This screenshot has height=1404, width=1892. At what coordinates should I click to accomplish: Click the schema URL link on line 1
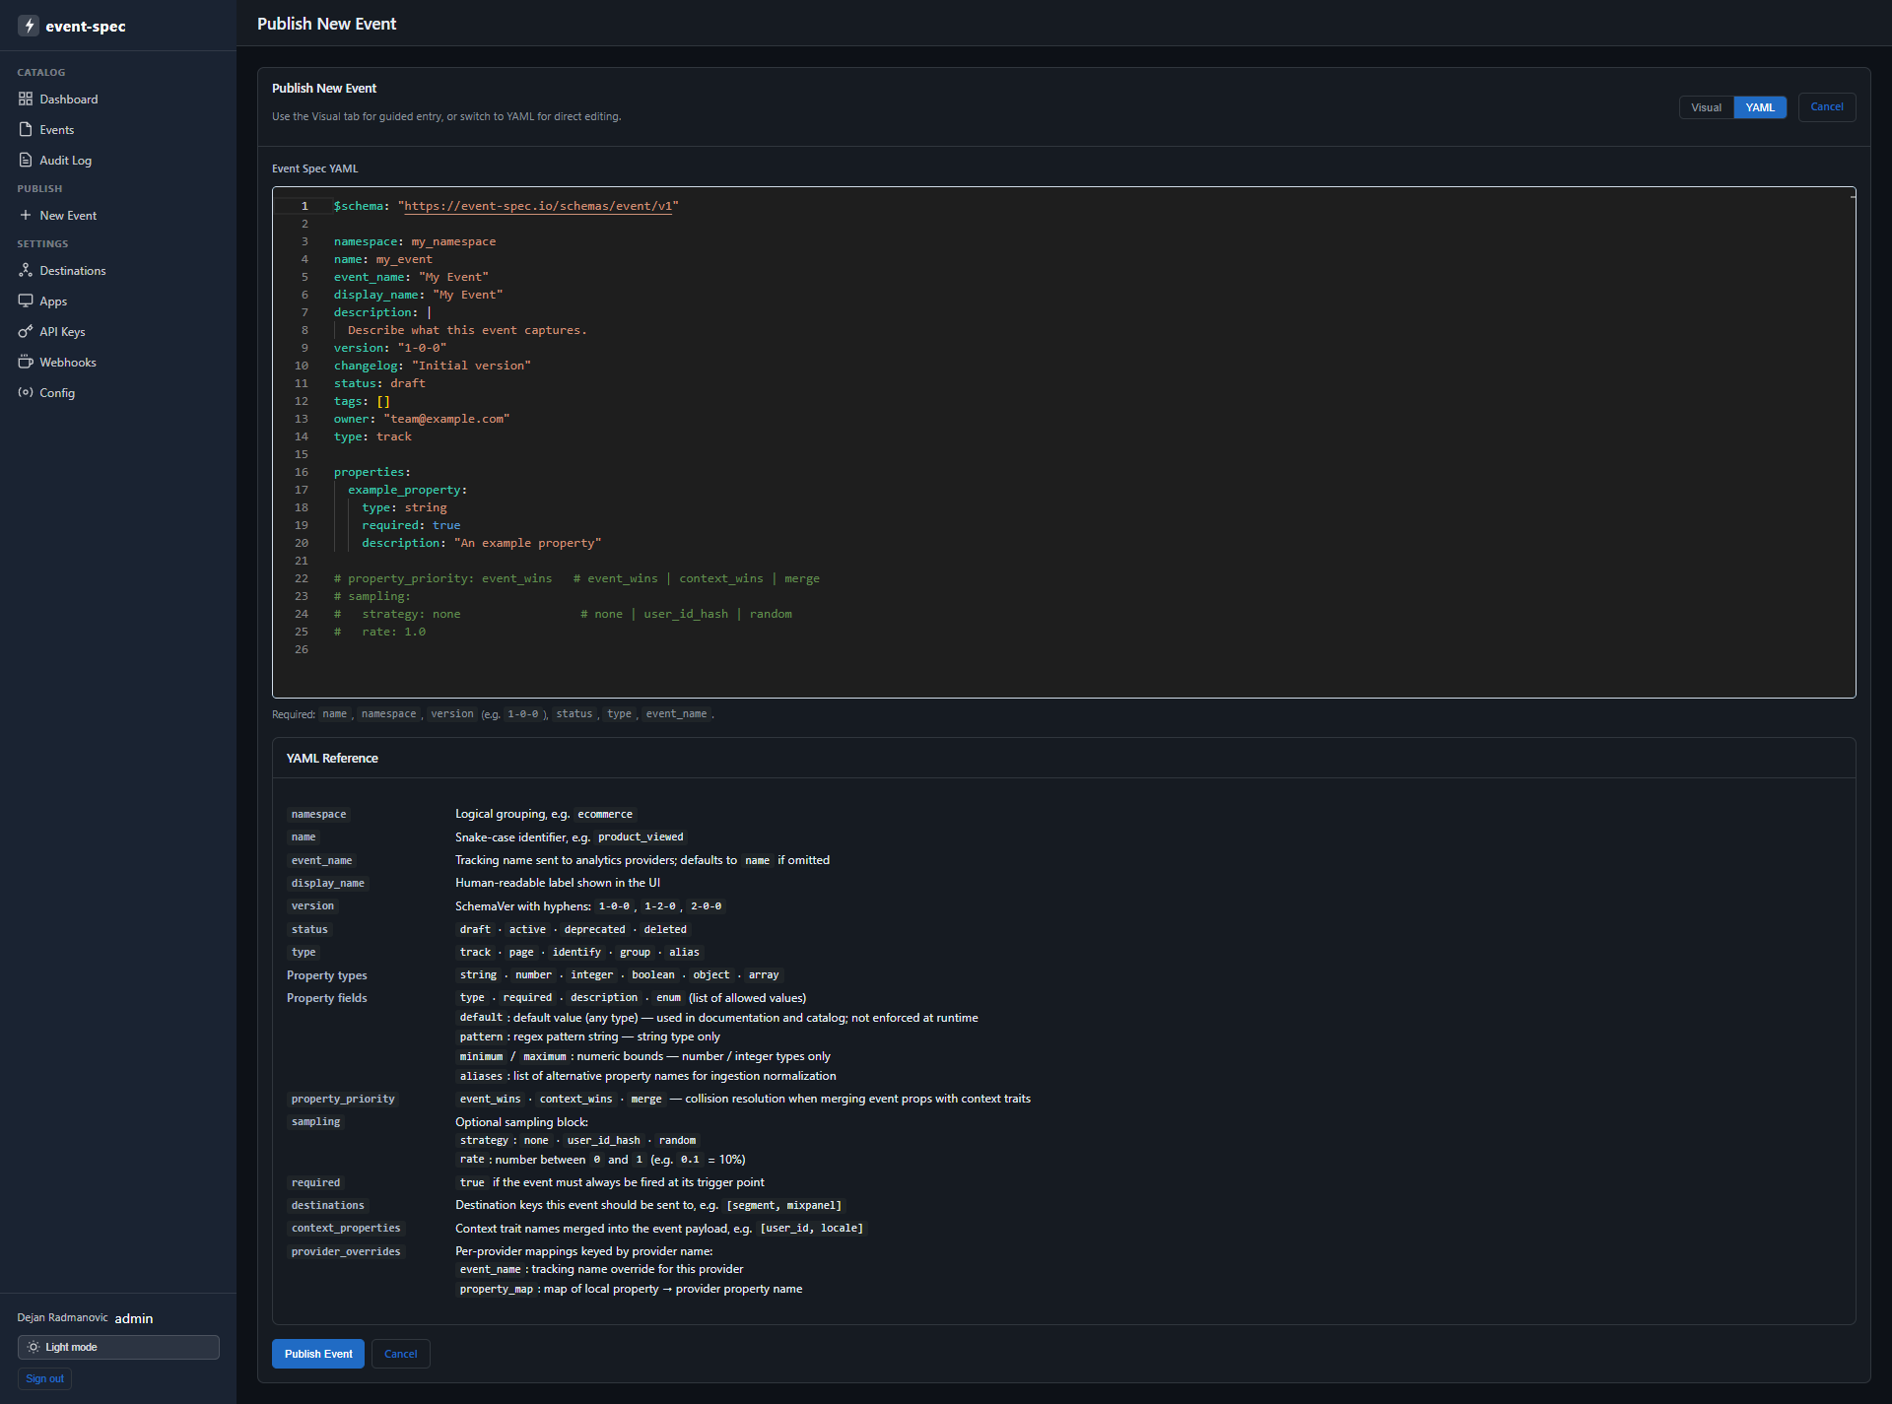point(538,206)
